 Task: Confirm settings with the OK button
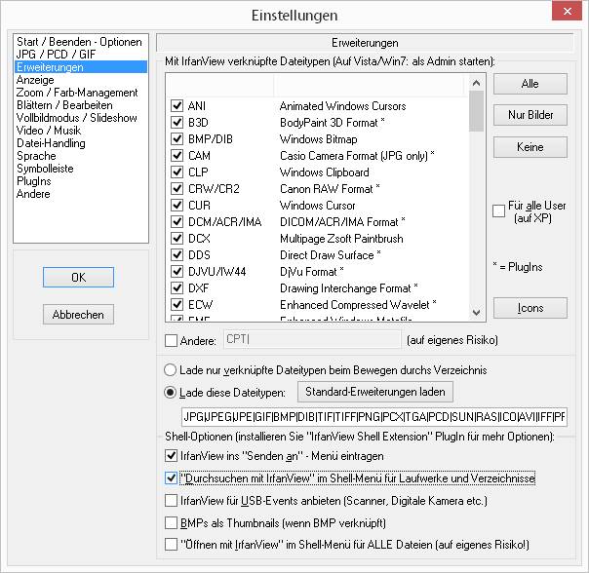coord(78,277)
